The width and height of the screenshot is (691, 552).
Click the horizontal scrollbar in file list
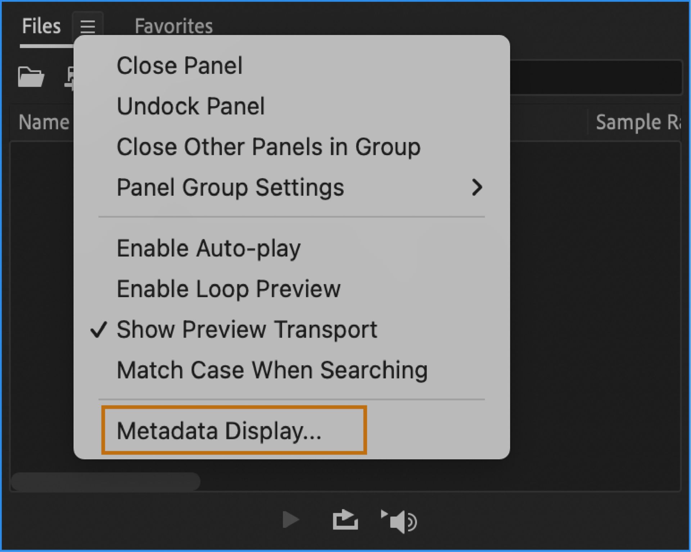click(x=105, y=481)
